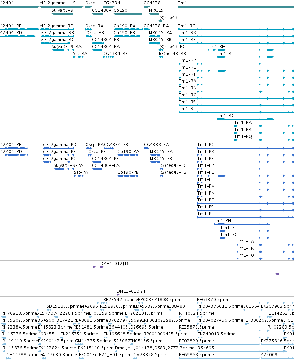Select protein Set-PA
Screen dimensions: 294x360
point(81,172)
